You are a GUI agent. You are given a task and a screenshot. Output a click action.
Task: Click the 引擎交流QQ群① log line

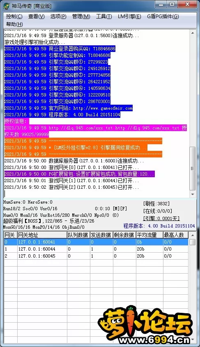(x=56, y=62)
